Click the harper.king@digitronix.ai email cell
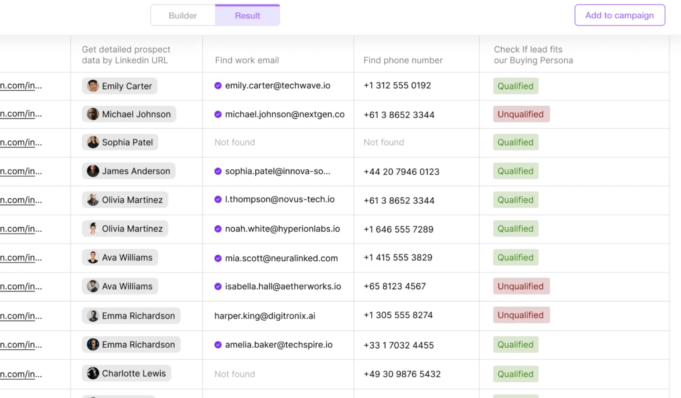The height and width of the screenshot is (398, 681). pyautogui.click(x=265, y=316)
